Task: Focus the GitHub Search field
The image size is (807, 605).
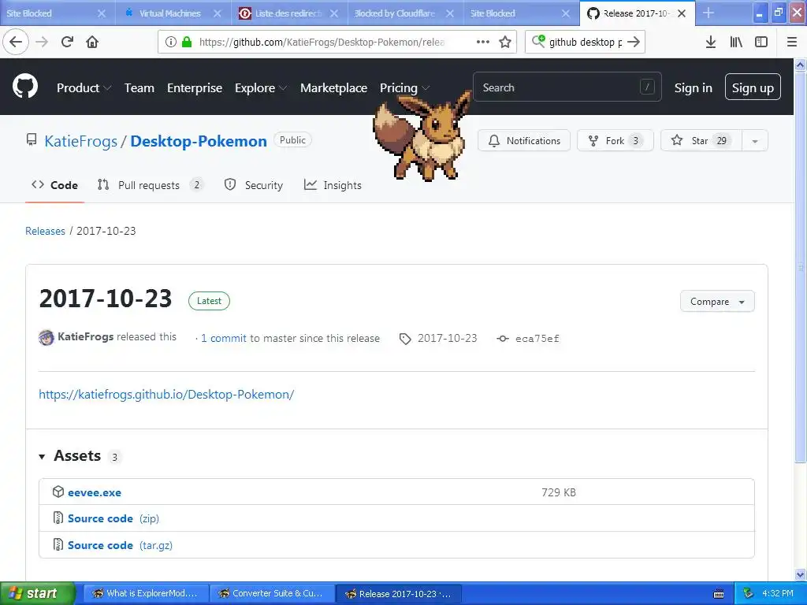Action: pos(567,87)
